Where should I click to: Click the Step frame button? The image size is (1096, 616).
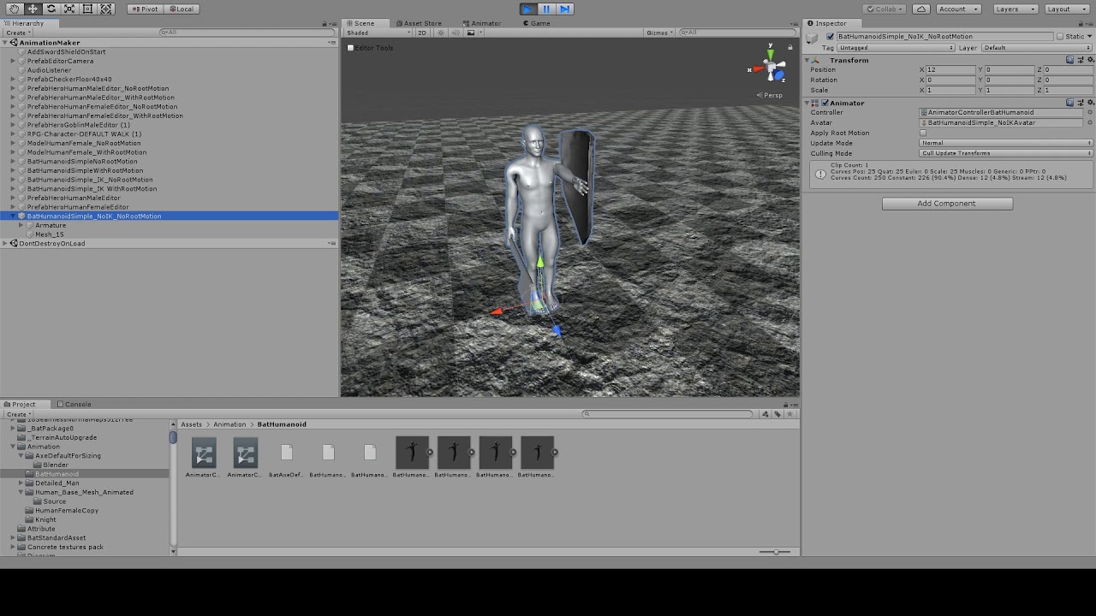pyautogui.click(x=564, y=9)
